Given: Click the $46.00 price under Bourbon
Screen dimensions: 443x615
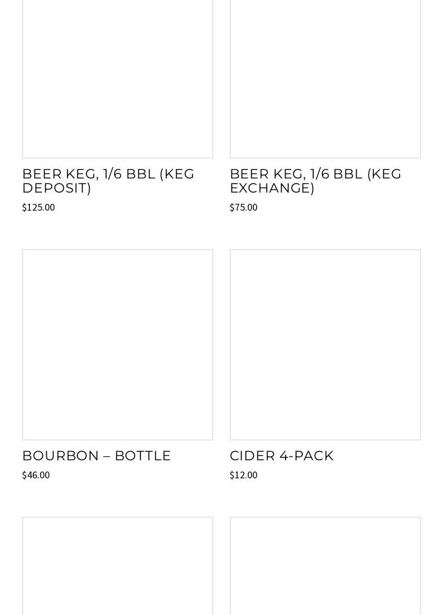Looking at the screenshot, I should coord(36,475).
